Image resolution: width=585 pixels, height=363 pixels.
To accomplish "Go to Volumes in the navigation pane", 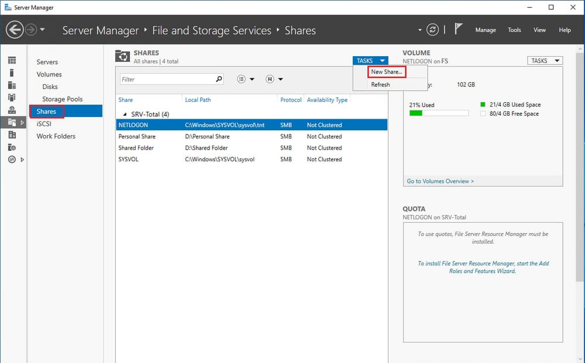I will click(49, 74).
